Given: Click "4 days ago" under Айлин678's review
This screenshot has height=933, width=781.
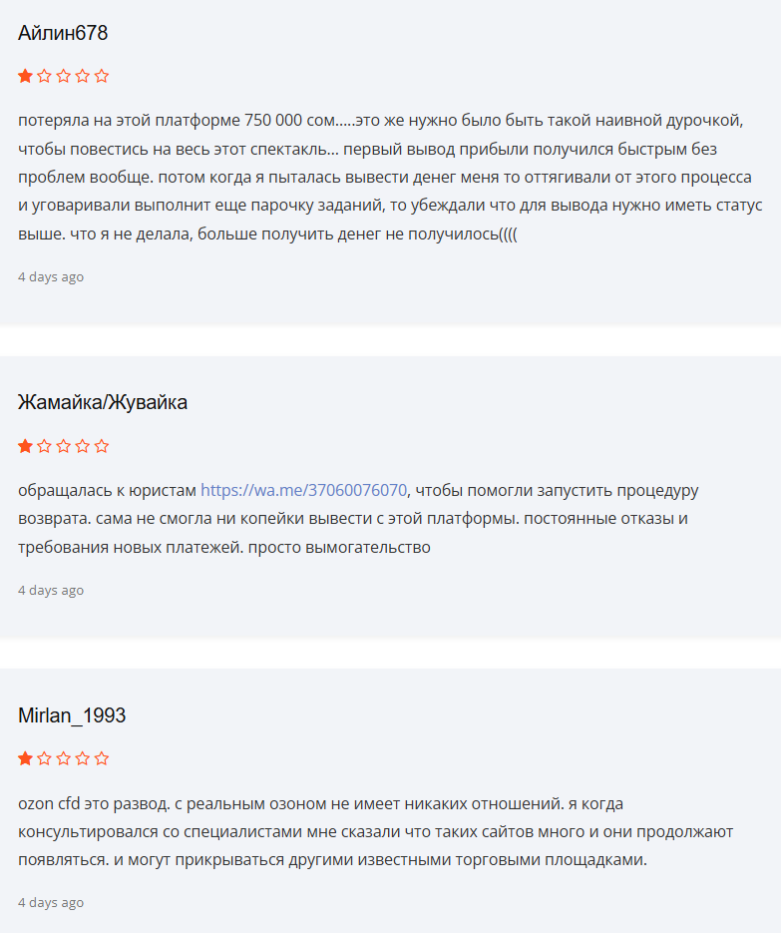Looking at the screenshot, I should [51, 276].
